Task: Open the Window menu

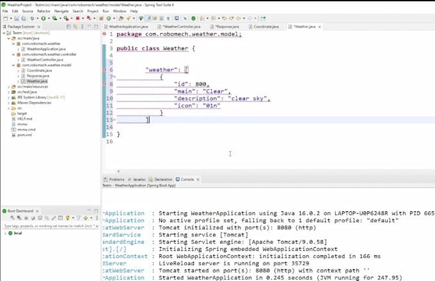Action: 119,11
